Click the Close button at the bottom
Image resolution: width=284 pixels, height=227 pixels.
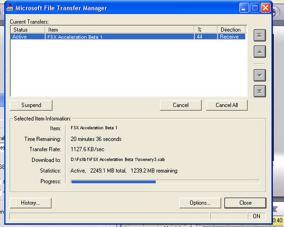tap(245, 203)
